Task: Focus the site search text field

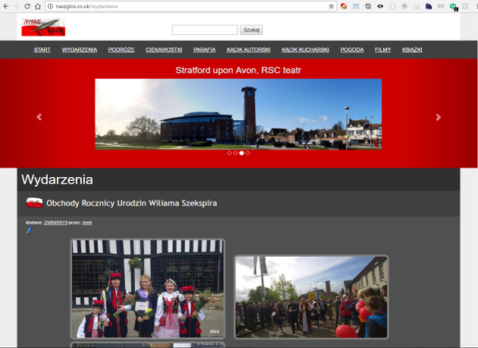Action: (x=205, y=30)
